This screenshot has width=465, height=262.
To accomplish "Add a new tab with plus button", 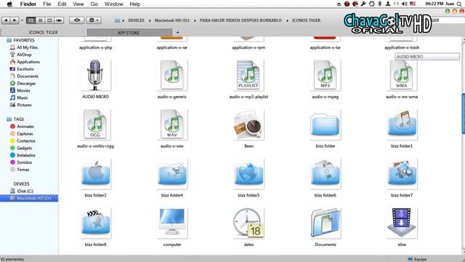I will (177, 32).
